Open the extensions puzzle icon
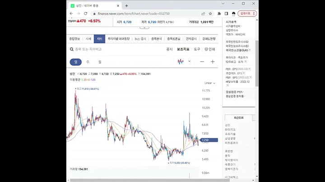 (219, 14)
